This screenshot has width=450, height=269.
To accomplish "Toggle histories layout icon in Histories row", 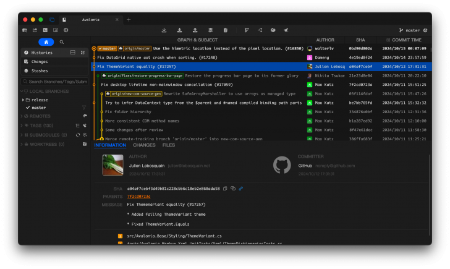I will point(73,53).
